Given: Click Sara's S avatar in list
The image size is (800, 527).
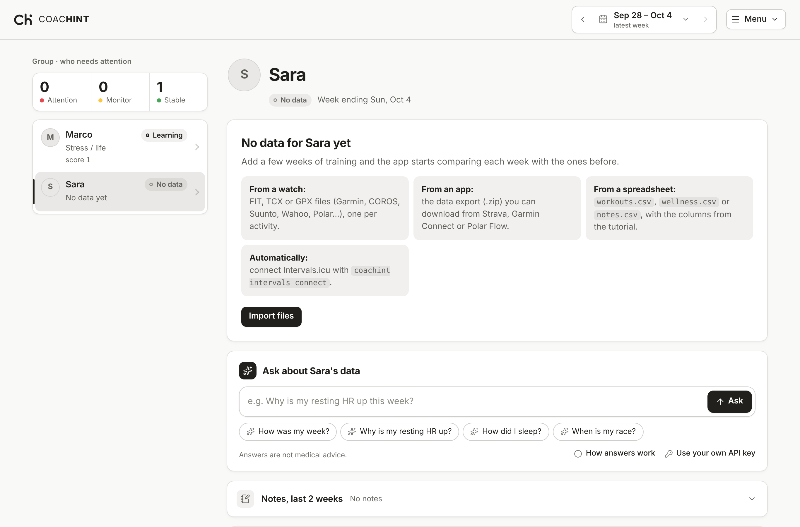Looking at the screenshot, I should click(50, 187).
